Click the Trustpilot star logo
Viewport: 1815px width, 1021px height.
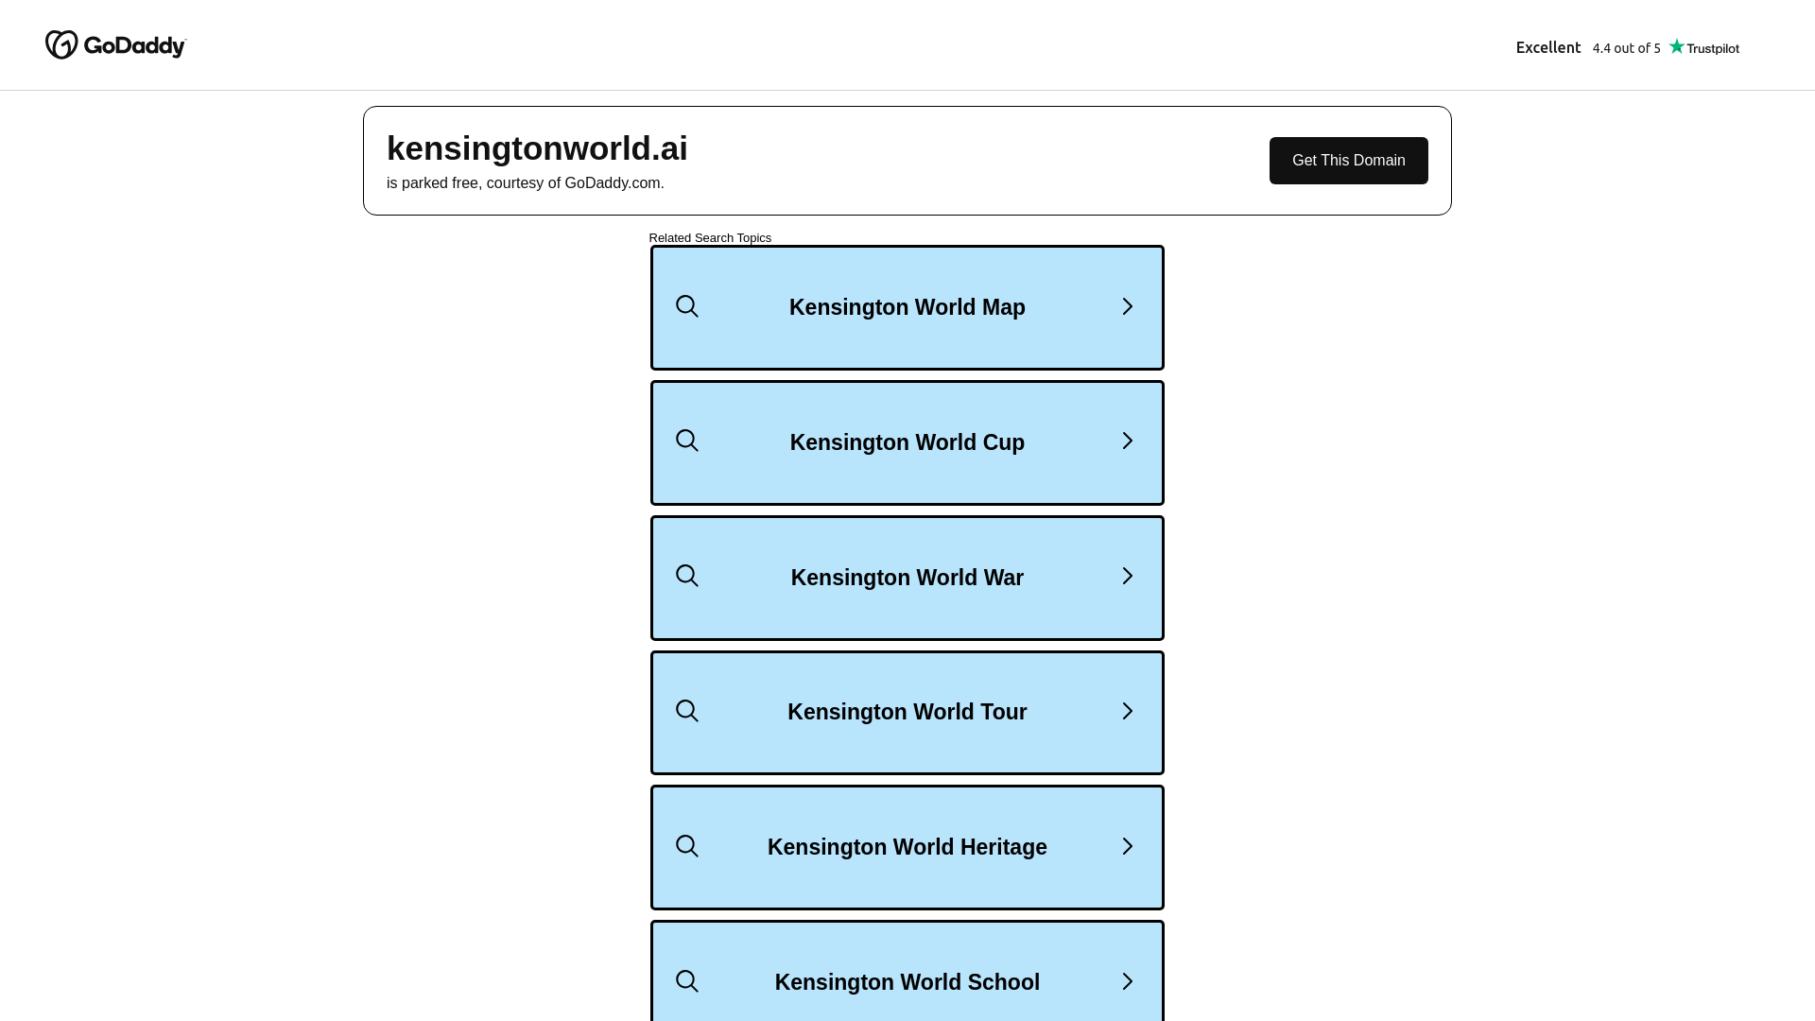pyautogui.click(x=1703, y=47)
